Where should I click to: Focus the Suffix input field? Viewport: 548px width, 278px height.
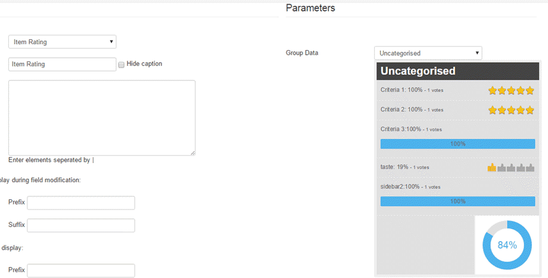81,226
